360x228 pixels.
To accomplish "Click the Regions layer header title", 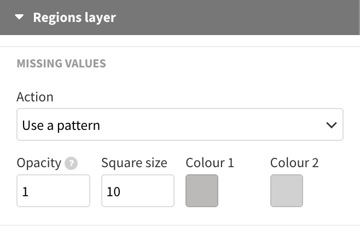I will click(x=74, y=18).
